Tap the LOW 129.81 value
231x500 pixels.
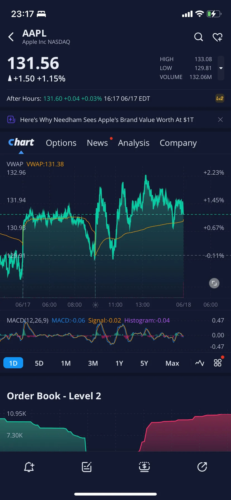tap(203, 68)
